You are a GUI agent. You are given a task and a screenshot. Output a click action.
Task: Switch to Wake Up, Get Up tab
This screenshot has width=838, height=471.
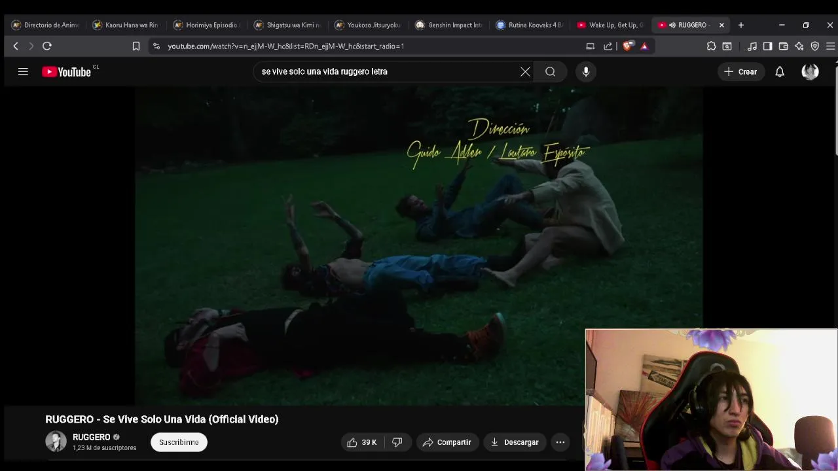pyautogui.click(x=610, y=25)
